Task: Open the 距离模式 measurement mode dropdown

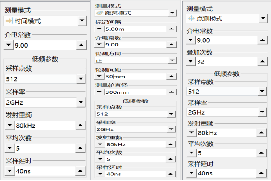Action: tap(172, 13)
